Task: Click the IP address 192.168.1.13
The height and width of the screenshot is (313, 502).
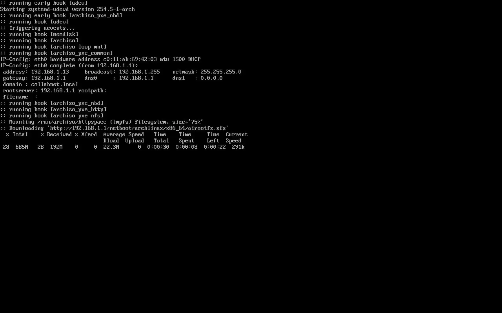Action: coord(50,72)
